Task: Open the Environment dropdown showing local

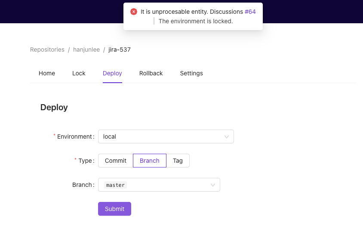Action: (x=166, y=136)
